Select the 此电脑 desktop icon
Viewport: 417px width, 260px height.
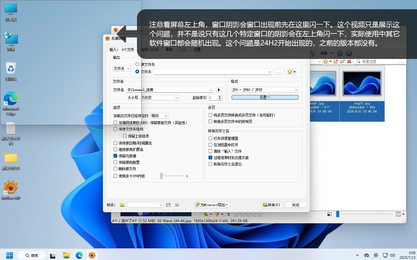pyautogui.click(x=11, y=12)
